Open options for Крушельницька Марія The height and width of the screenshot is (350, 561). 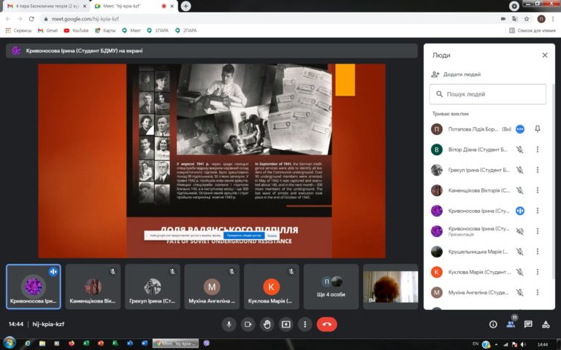538,252
